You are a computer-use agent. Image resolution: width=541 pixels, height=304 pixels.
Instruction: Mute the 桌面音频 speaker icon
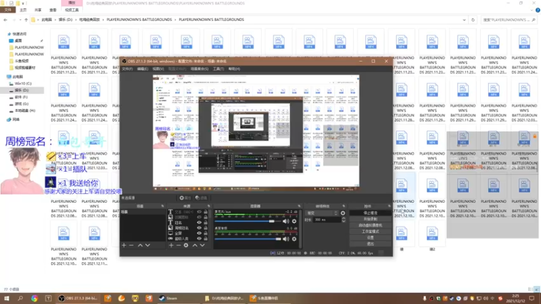click(x=285, y=238)
